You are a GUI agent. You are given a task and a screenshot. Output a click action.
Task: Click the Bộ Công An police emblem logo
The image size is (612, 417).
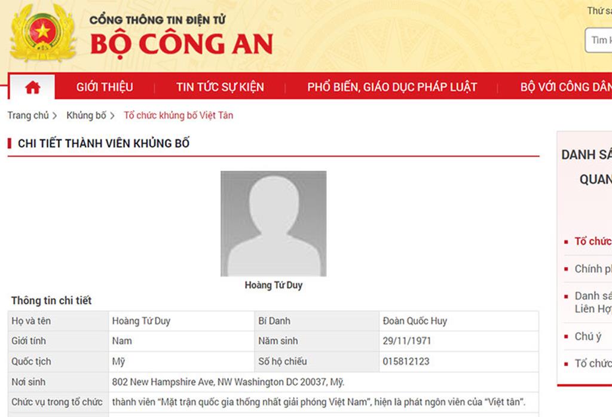(x=42, y=33)
